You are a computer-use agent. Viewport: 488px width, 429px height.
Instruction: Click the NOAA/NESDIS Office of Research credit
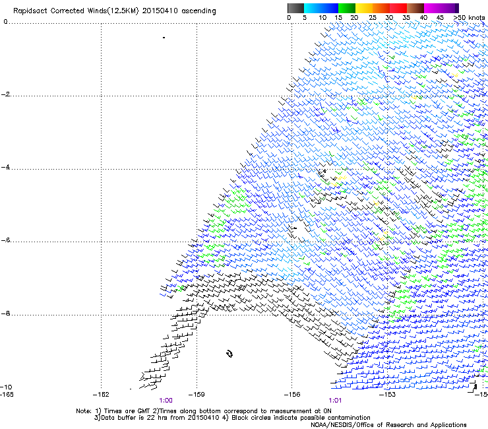click(x=388, y=425)
